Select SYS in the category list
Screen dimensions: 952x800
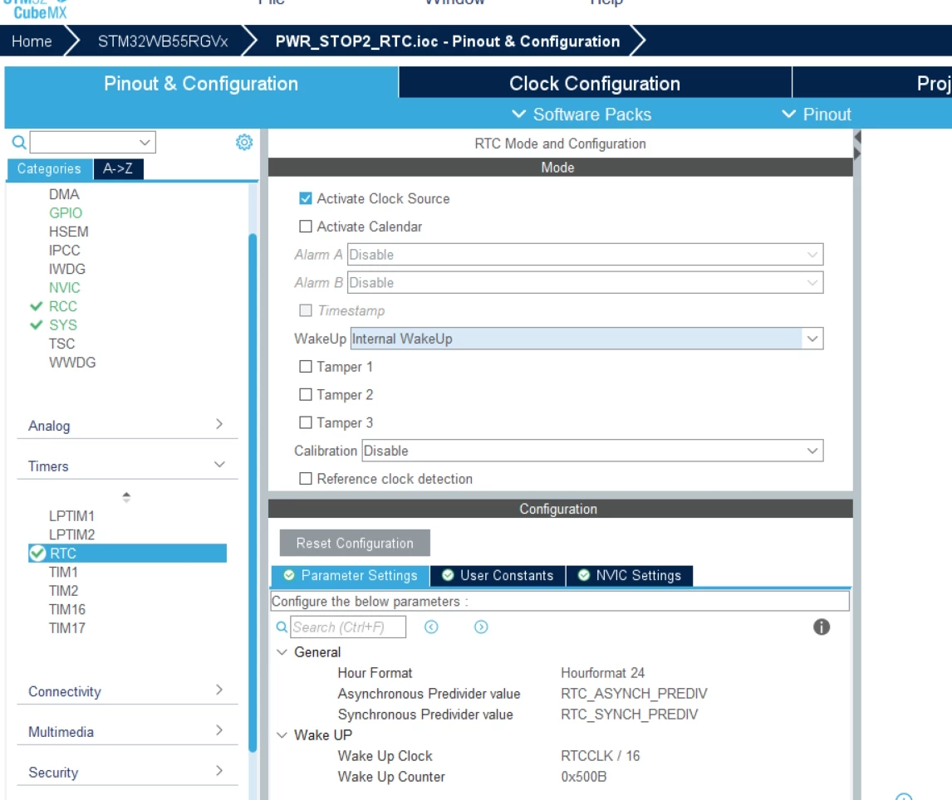pos(63,325)
